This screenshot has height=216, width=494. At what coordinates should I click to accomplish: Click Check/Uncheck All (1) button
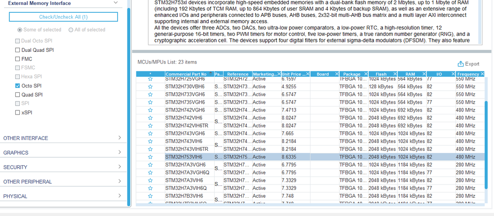click(x=63, y=17)
